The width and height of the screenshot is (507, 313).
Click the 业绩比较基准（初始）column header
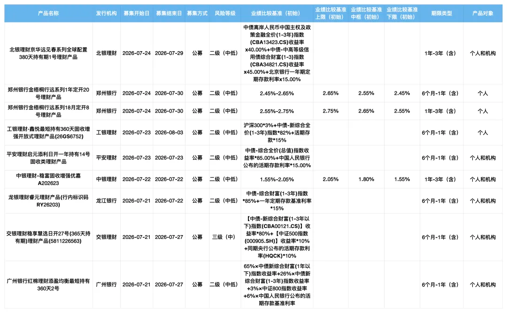click(x=277, y=13)
